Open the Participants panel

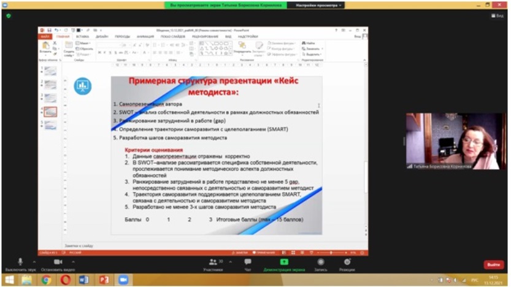(x=213, y=262)
